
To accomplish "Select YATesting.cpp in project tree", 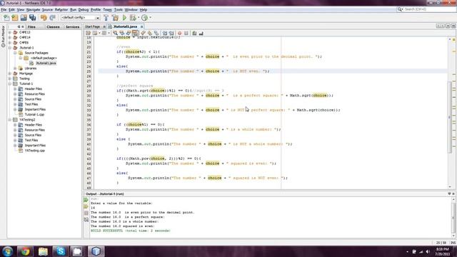I will [35, 151].
